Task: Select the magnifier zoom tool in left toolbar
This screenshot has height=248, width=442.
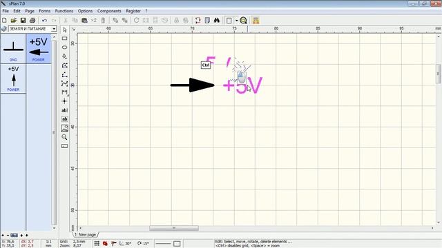Action: [x=64, y=137]
